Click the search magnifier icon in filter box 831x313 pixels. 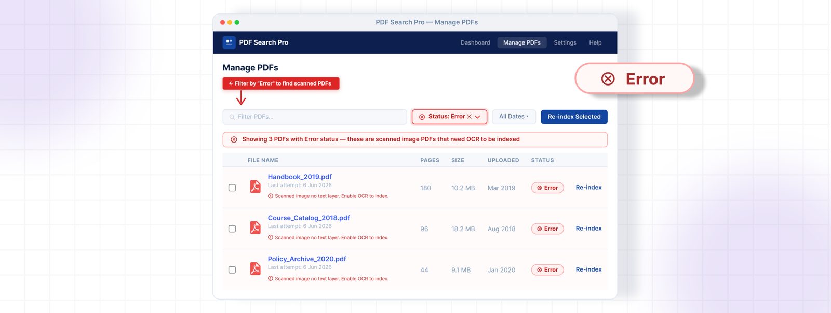pyautogui.click(x=232, y=117)
